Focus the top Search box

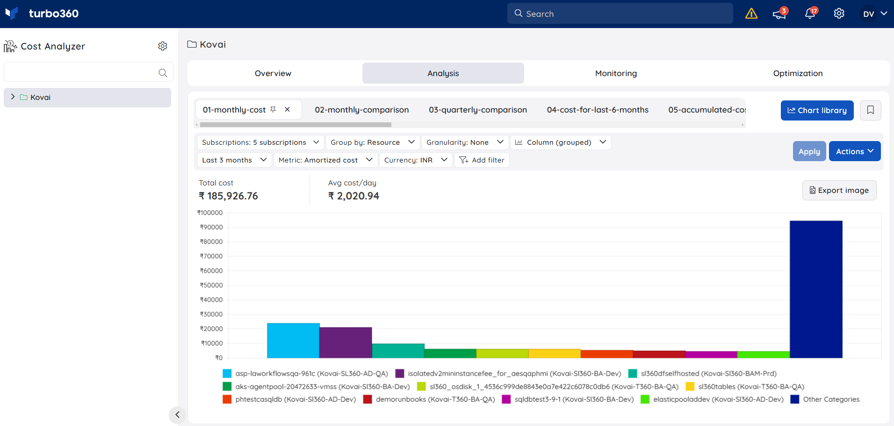tap(620, 14)
